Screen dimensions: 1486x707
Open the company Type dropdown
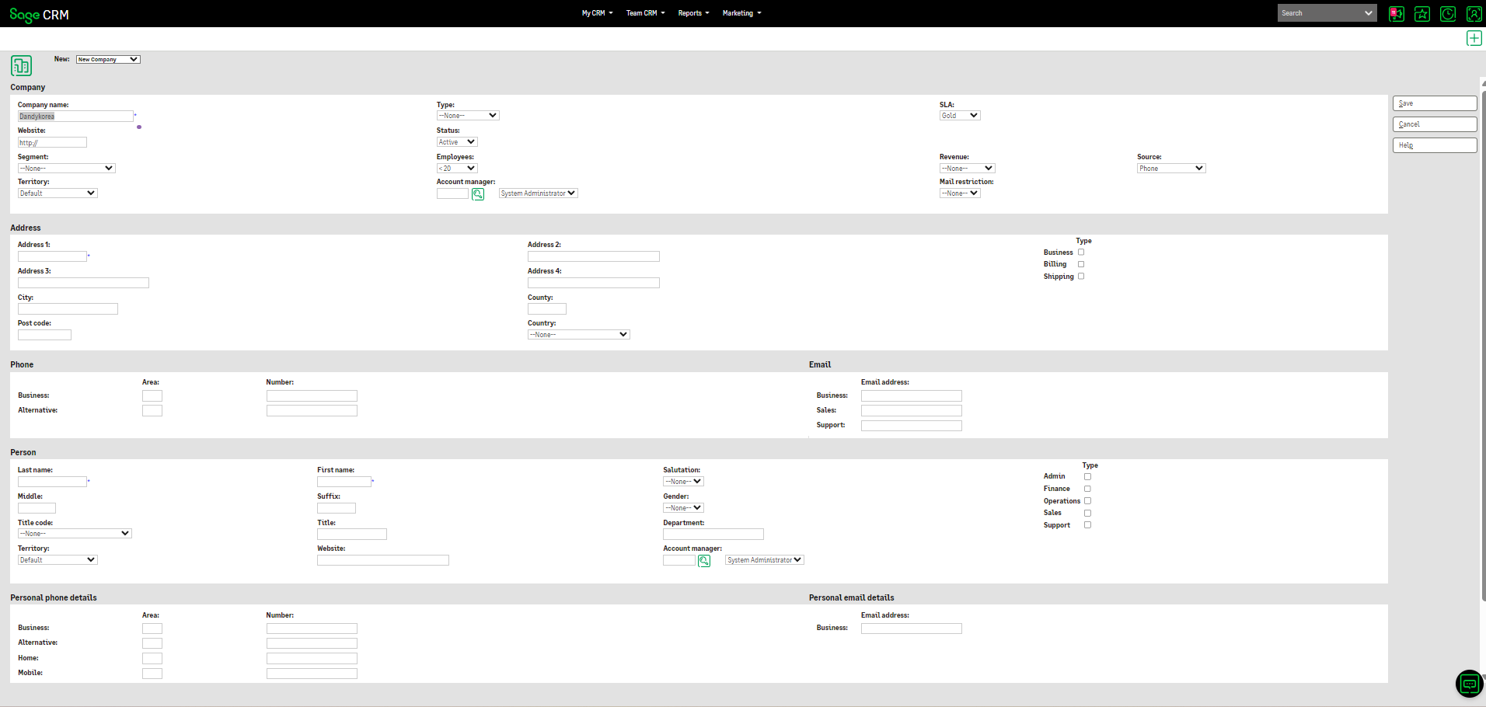click(x=468, y=115)
